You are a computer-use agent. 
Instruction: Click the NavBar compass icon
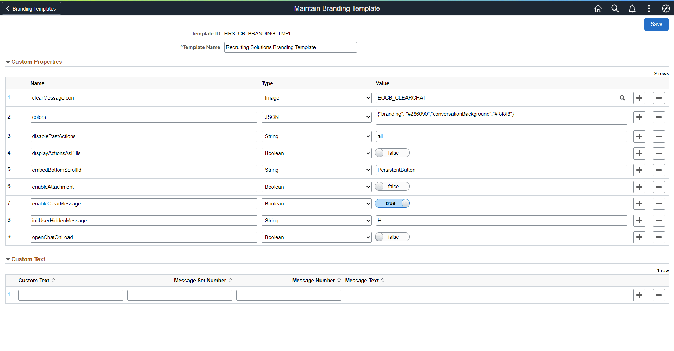point(666,8)
